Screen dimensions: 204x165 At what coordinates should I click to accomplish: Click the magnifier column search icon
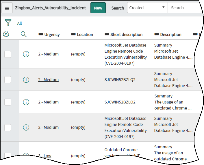[x=24, y=34]
